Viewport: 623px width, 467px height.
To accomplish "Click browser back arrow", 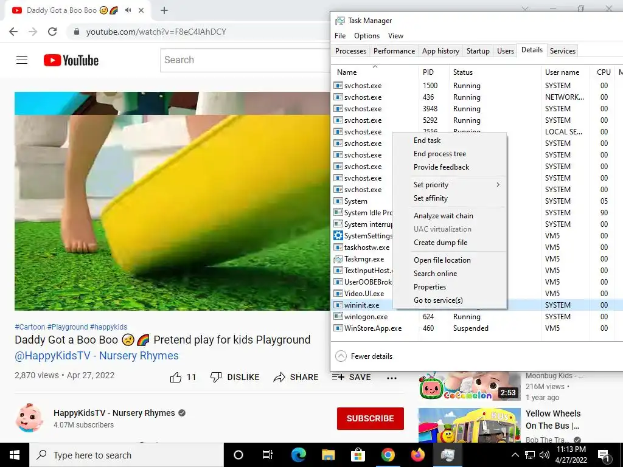I will tap(13, 32).
